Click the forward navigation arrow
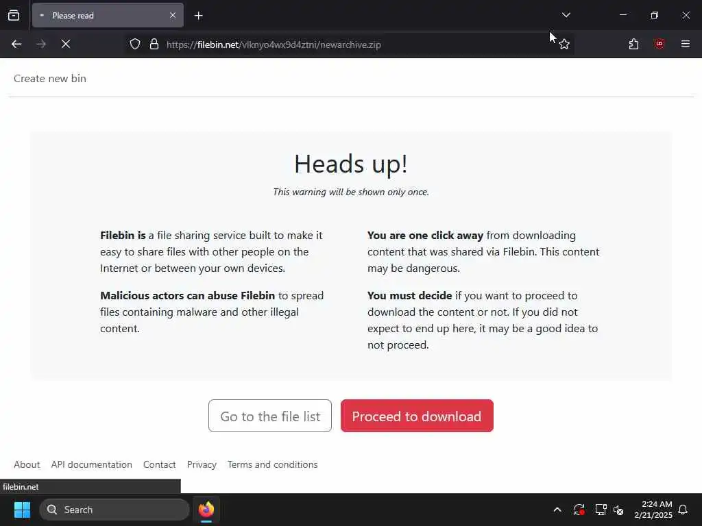702x526 pixels. coord(41,44)
